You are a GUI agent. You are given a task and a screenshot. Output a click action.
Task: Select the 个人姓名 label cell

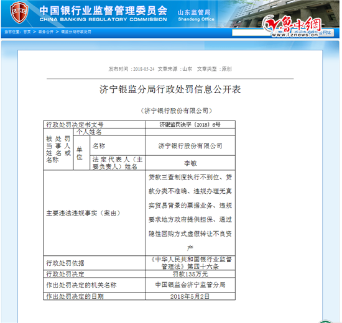[x=109, y=132]
